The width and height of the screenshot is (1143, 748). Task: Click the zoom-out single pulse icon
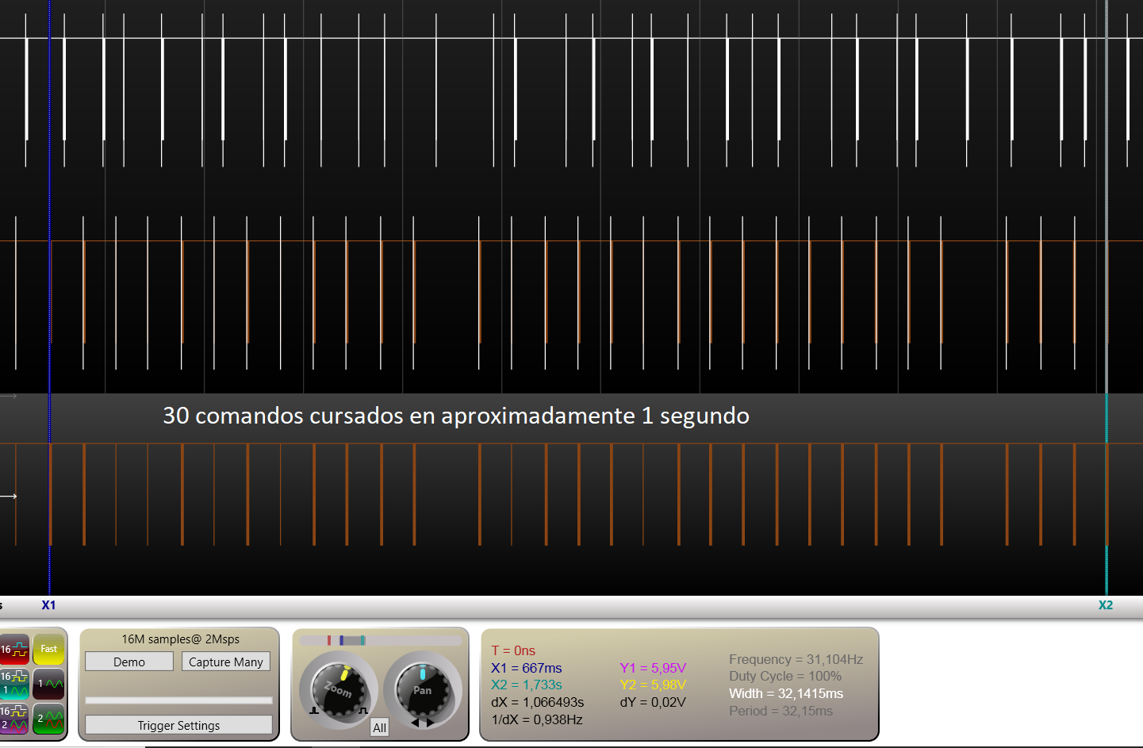coord(314,711)
